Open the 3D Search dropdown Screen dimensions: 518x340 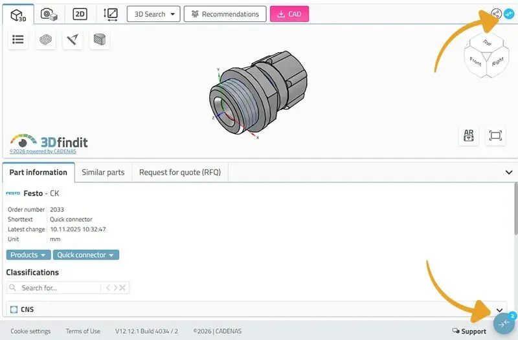pos(153,14)
